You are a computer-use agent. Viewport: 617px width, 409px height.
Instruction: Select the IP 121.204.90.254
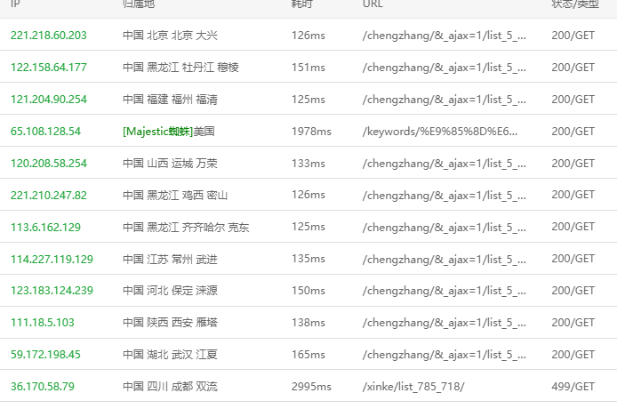48,100
